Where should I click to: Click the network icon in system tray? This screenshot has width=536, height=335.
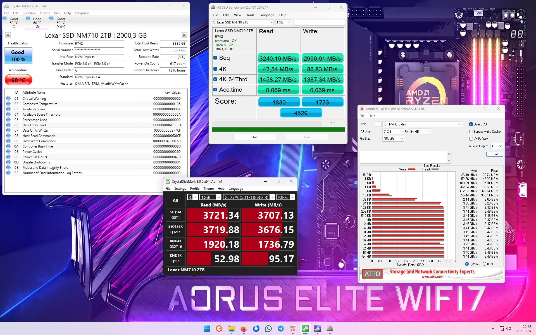click(502, 329)
